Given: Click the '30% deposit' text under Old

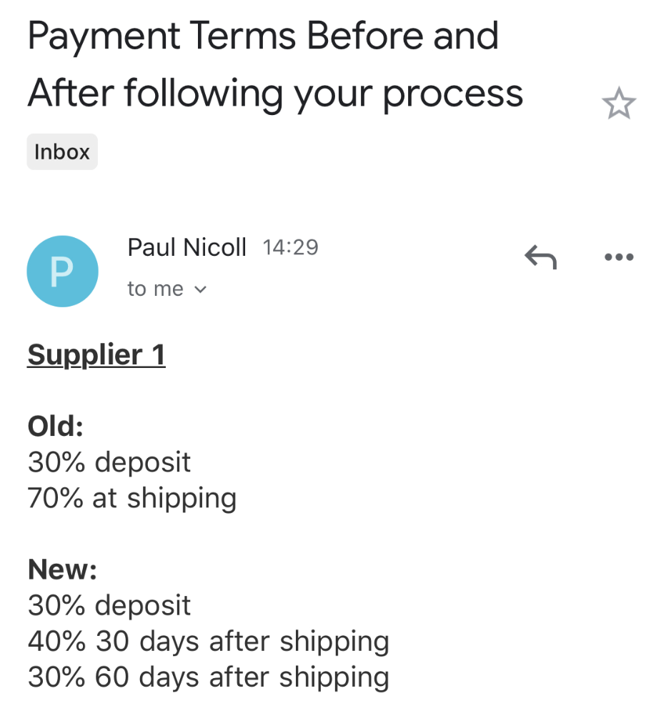Looking at the screenshot, I should (109, 462).
